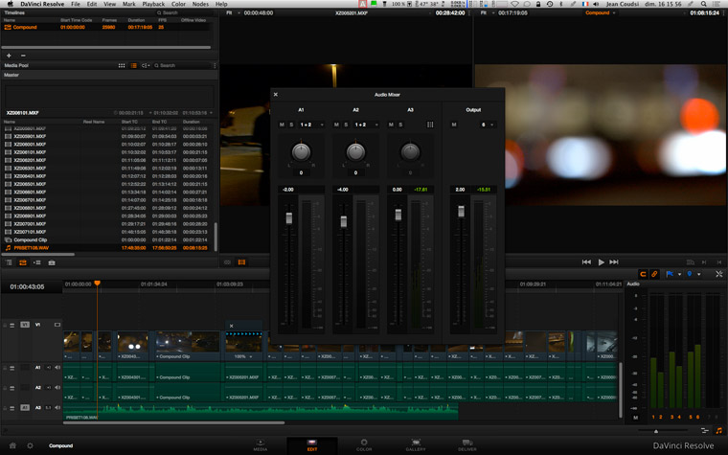Mute channel A2 in Audio Mixer
Image resolution: width=728 pixels, height=455 pixels.
(x=336, y=125)
